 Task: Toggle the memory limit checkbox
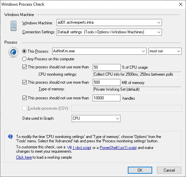24,82
